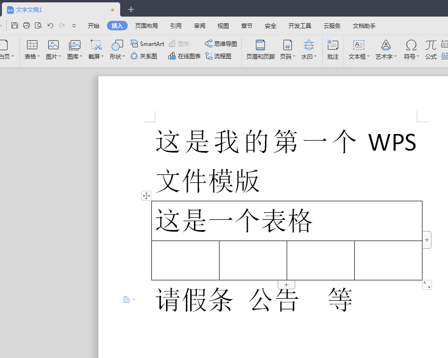The image size is (448, 358).
Task: Expand the 符号 dropdown arrow
Action: [418, 56]
